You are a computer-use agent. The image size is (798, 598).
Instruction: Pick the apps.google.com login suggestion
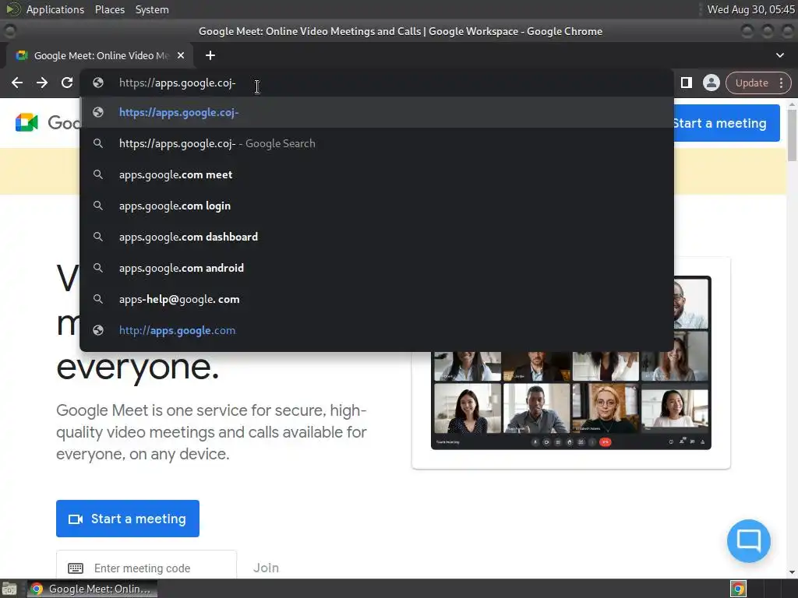(376, 206)
